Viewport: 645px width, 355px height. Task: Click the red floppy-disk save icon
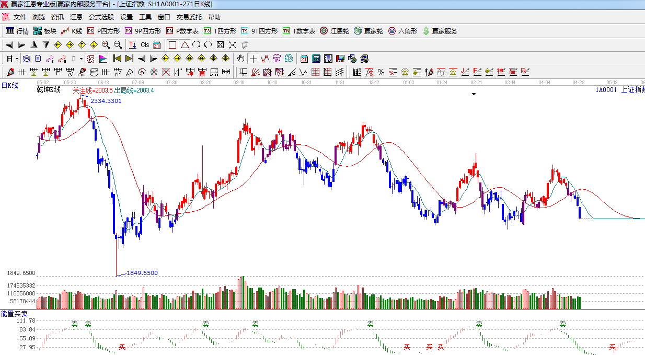(340, 59)
